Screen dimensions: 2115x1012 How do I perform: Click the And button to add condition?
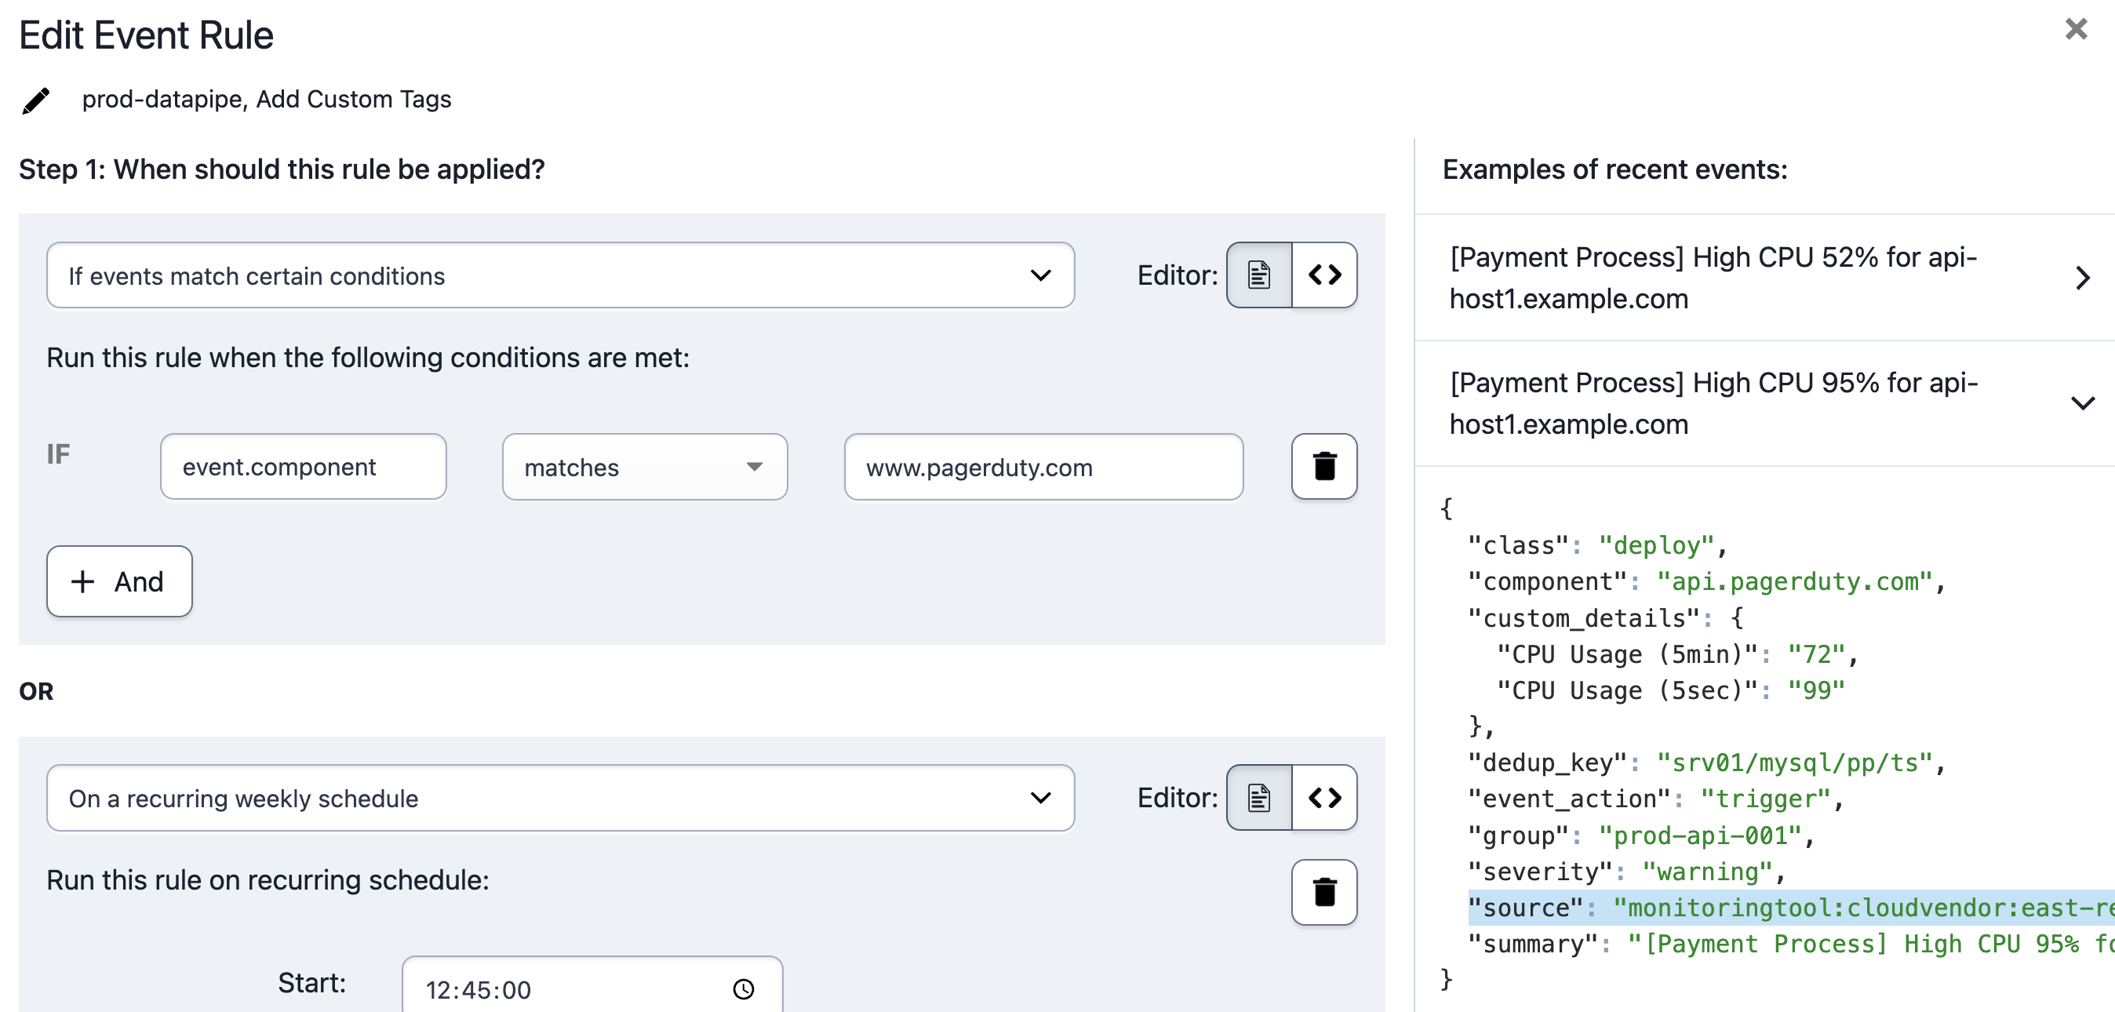(x=119, y=582)
